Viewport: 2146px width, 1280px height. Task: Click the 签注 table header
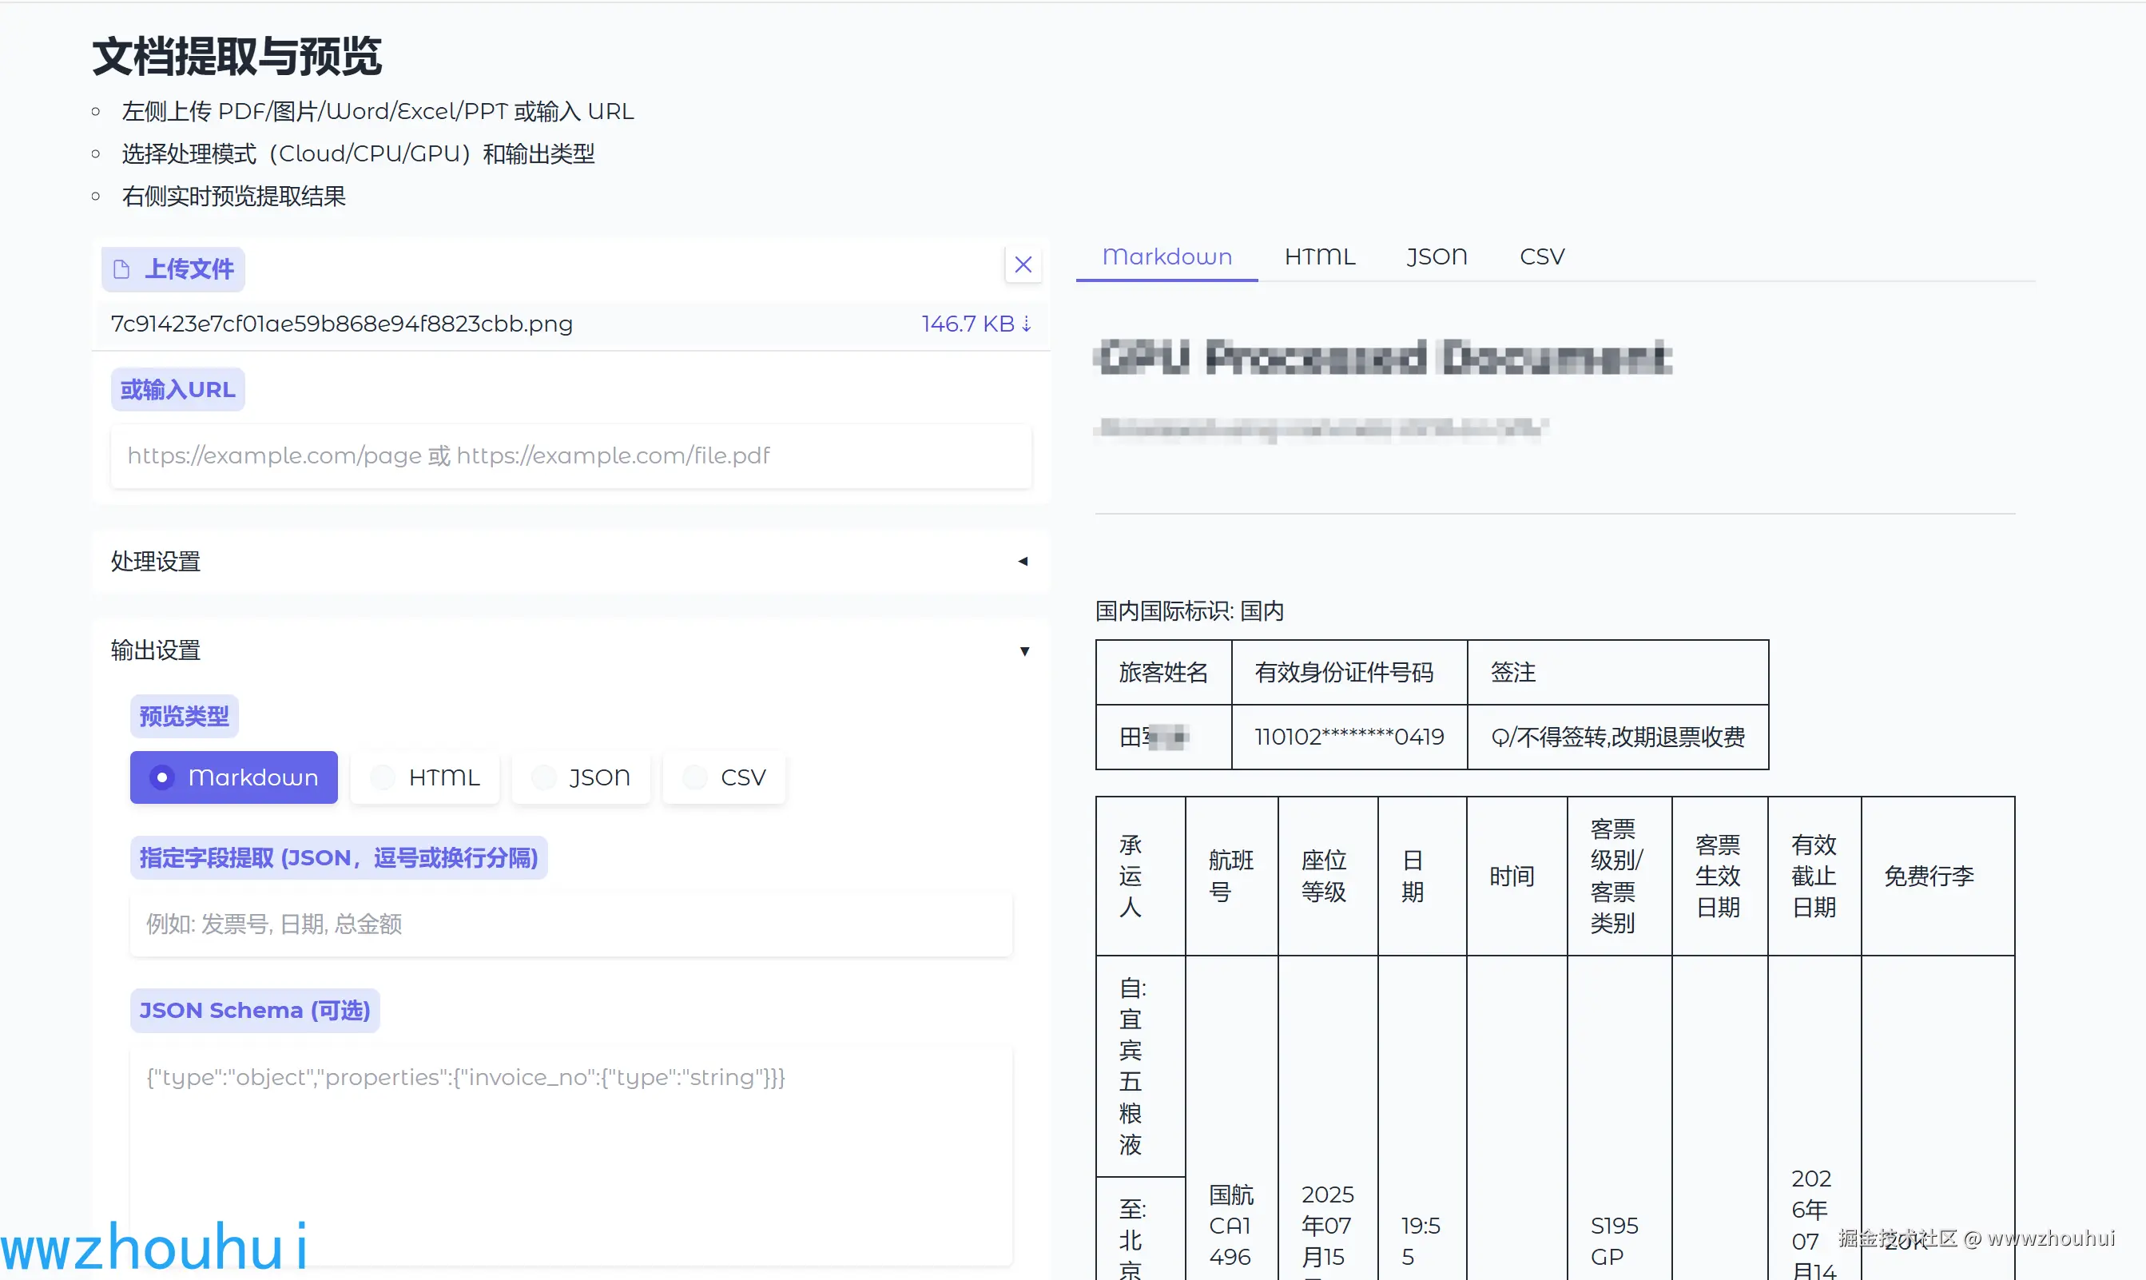click(1618, 672)
